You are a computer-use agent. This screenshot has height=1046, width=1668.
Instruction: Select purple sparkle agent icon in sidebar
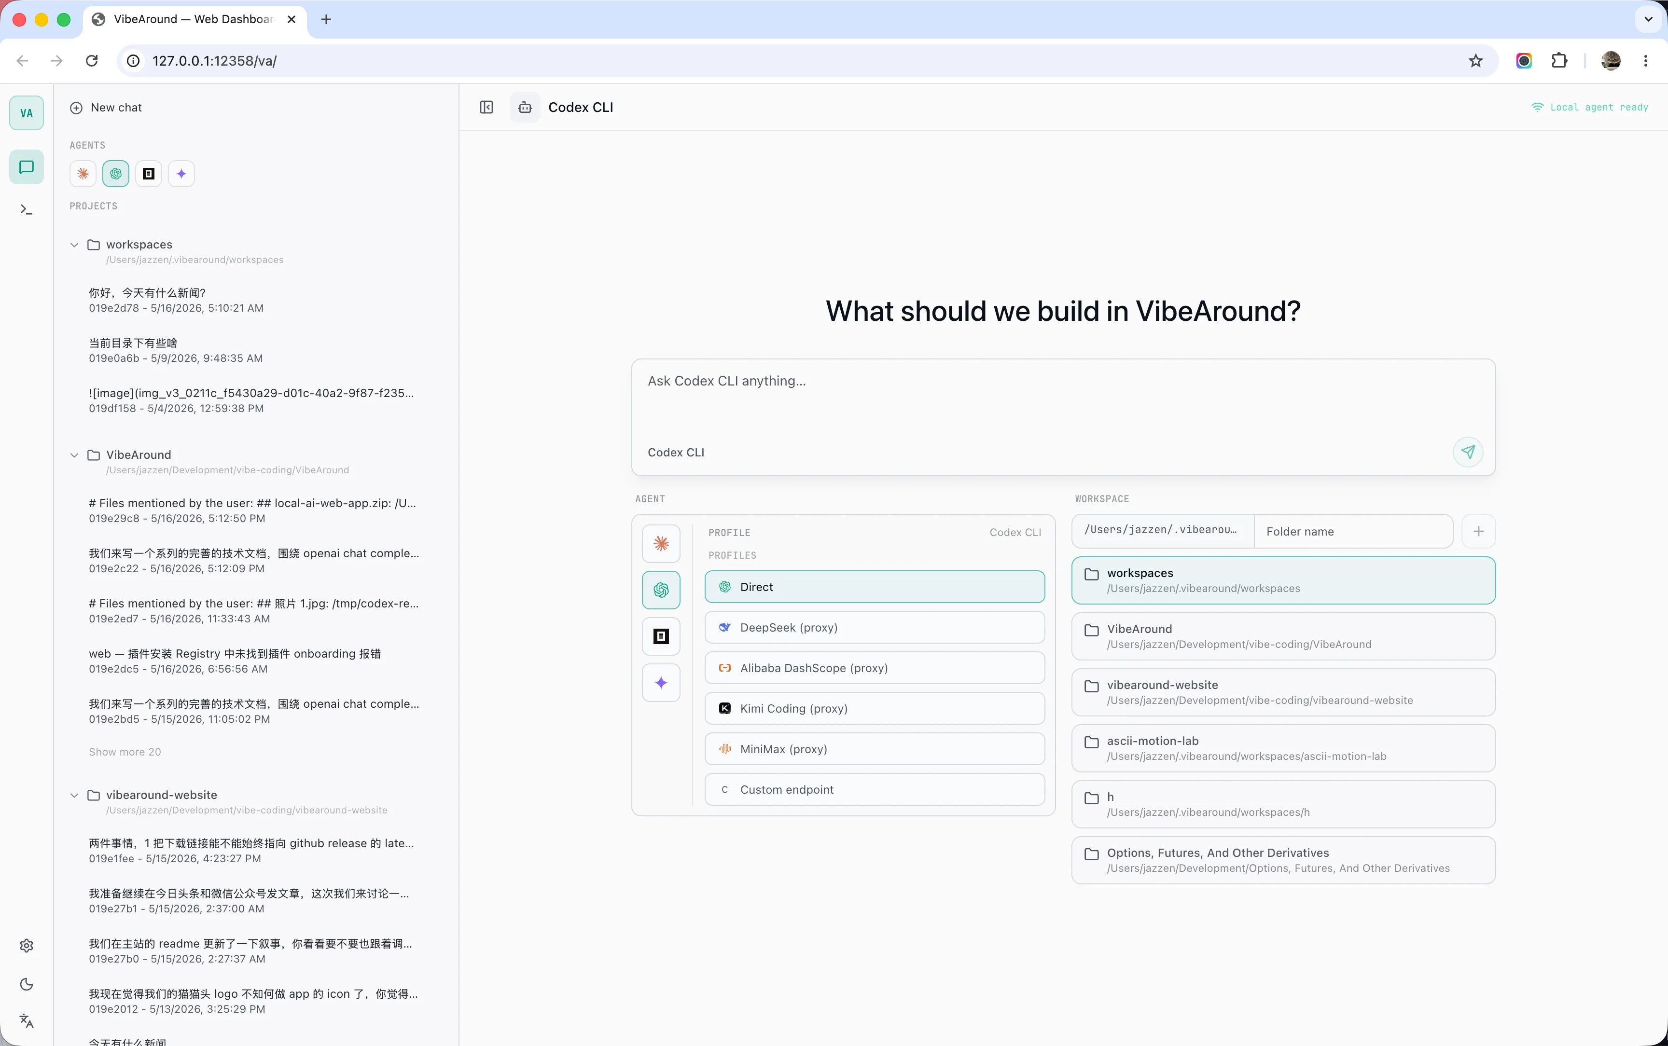(x=181, y=174)
